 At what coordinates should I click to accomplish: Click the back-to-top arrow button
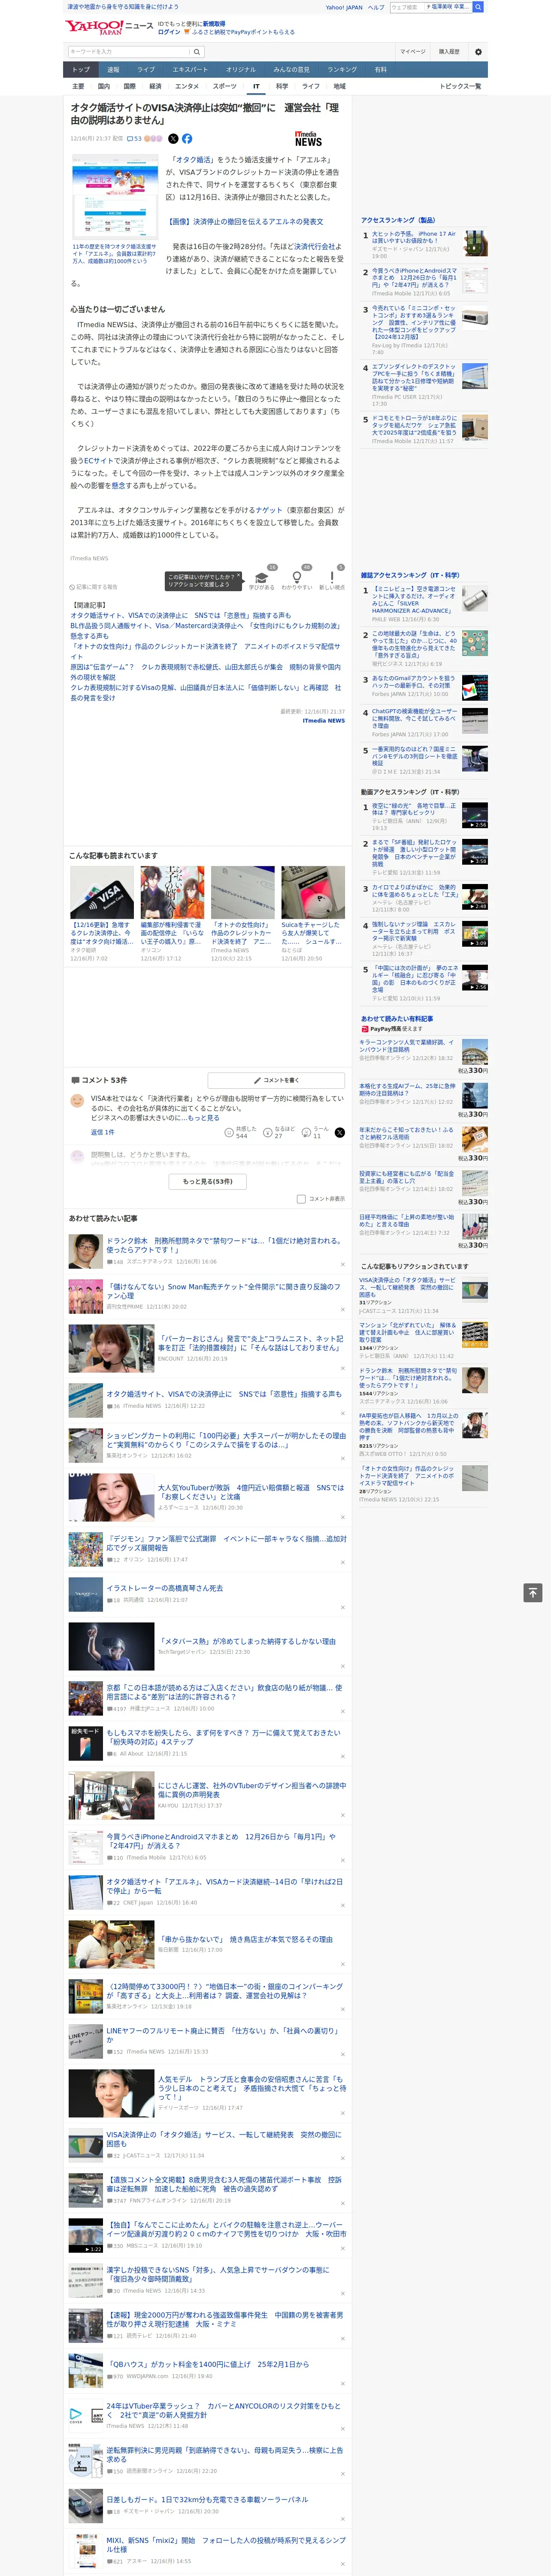(x=533, y=1593)
